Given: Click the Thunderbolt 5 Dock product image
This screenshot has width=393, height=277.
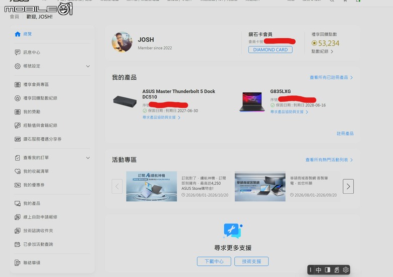Looking at the screenshot, I should (x=125, y=101).
